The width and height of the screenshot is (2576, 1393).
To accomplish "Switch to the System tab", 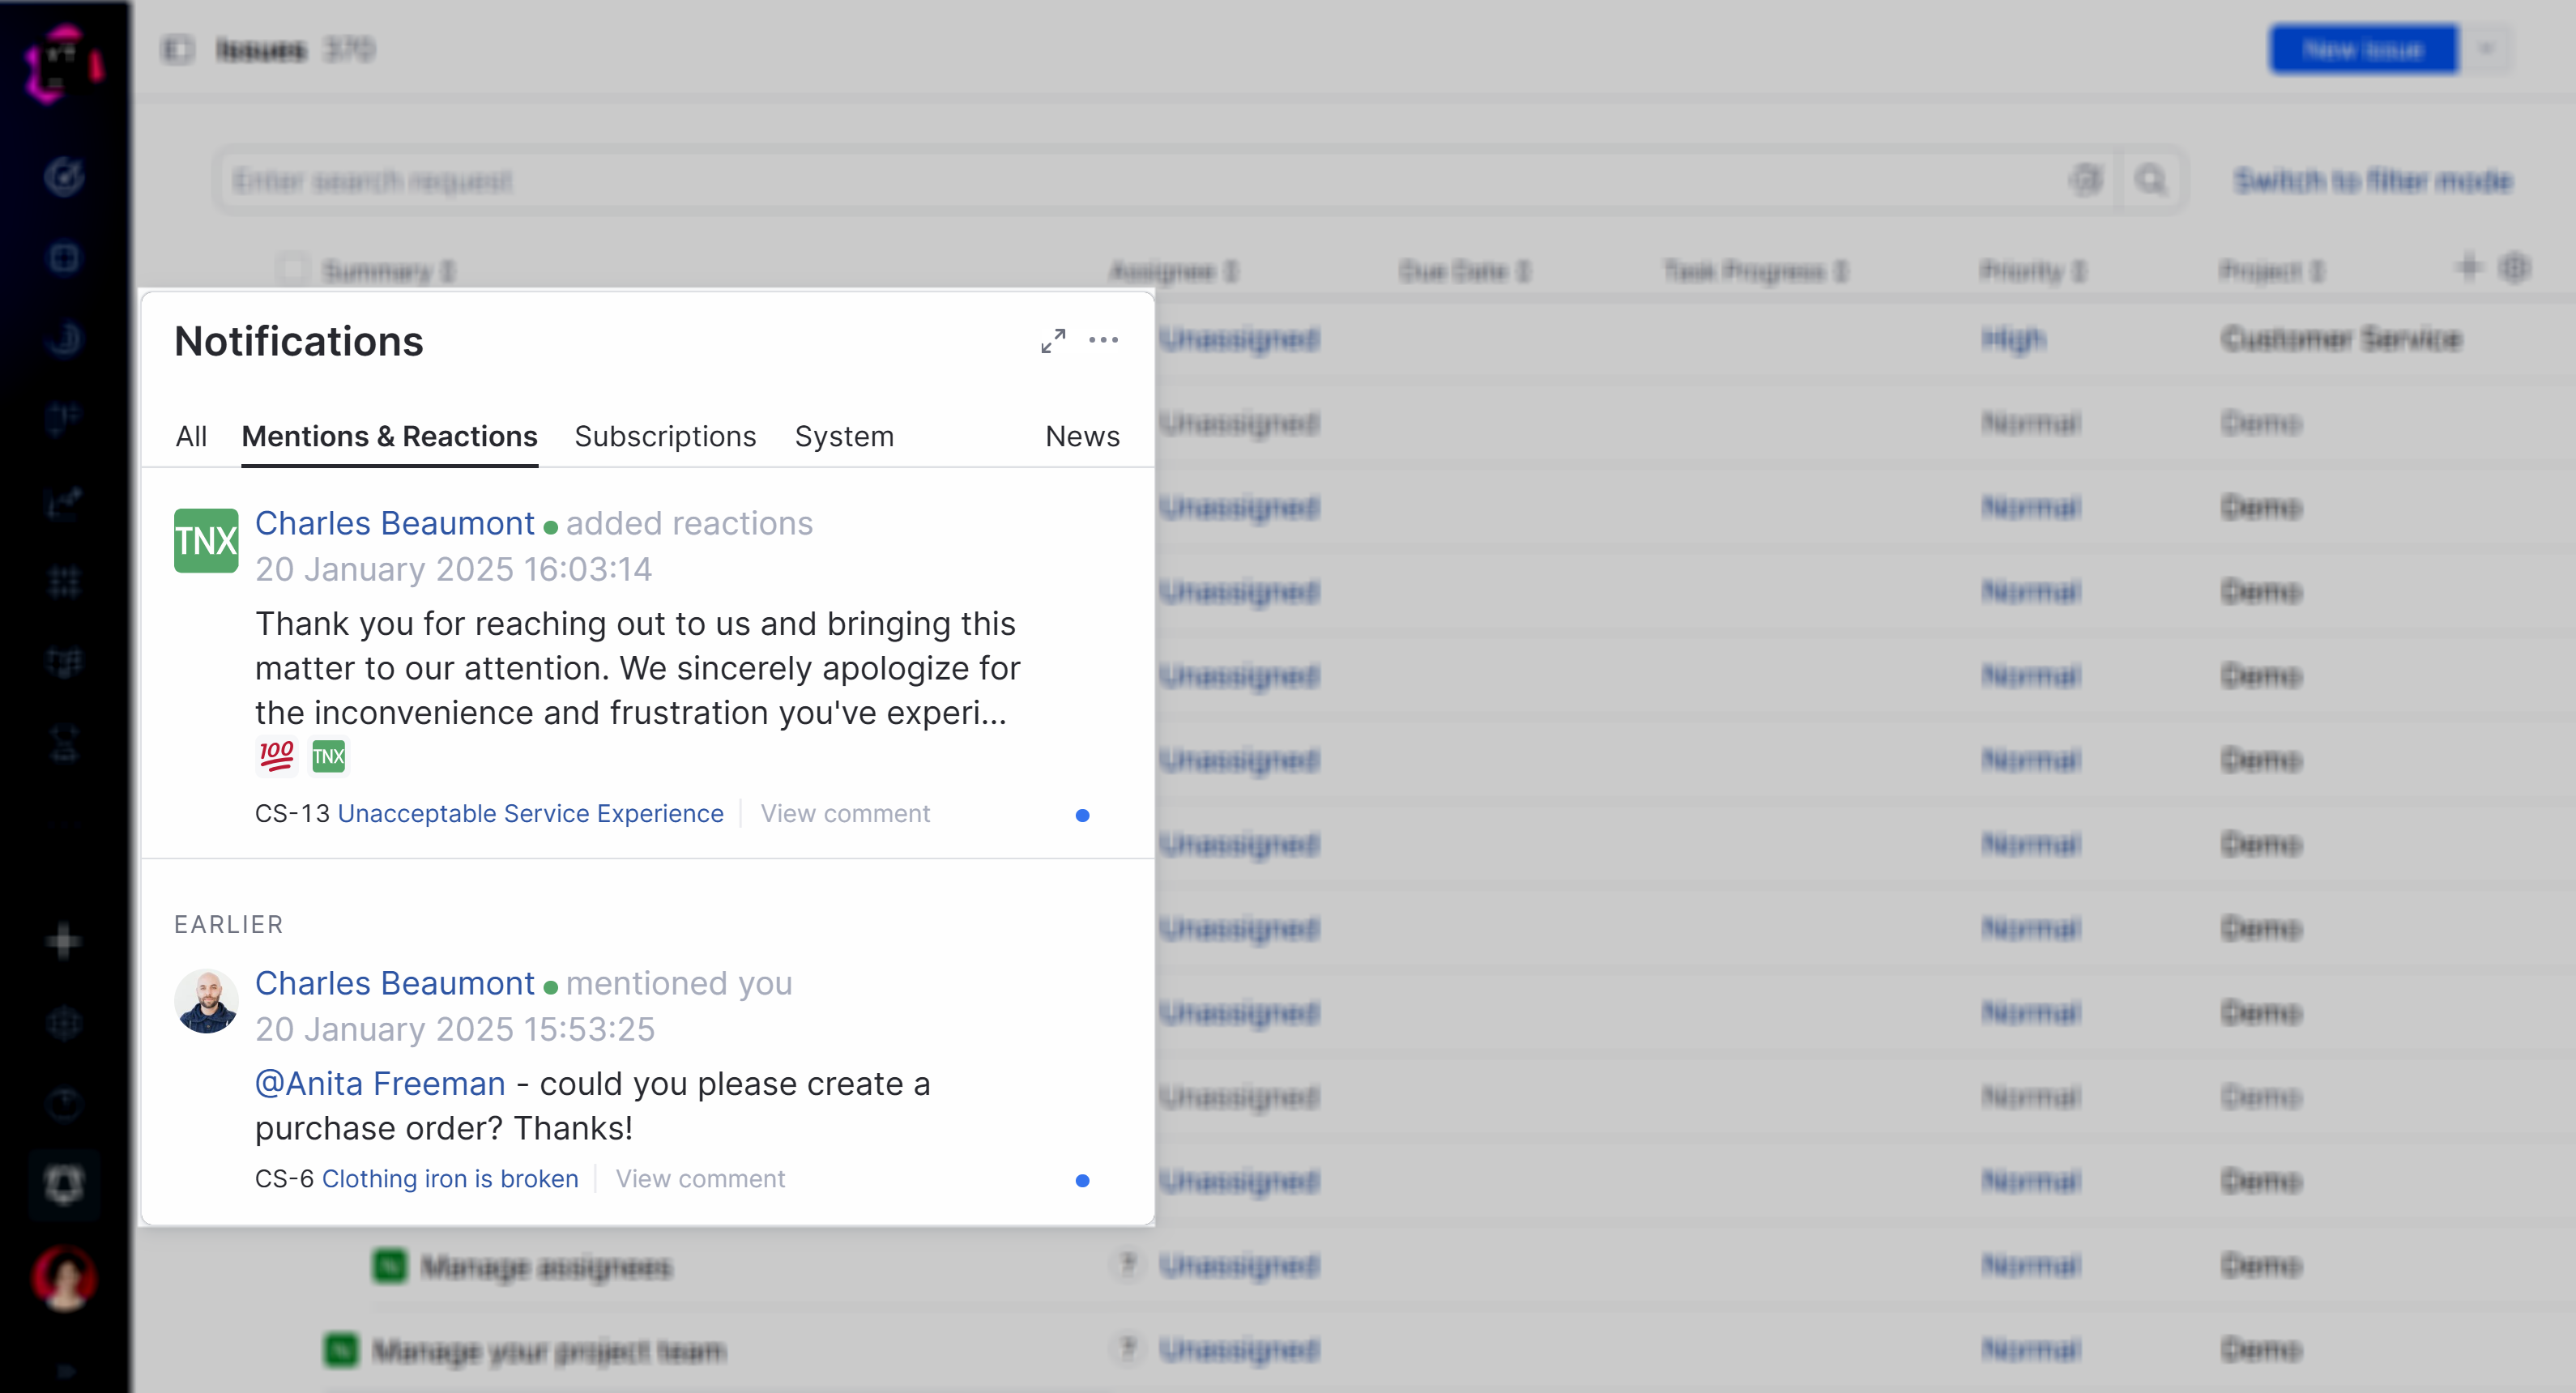I will point(844,436).
